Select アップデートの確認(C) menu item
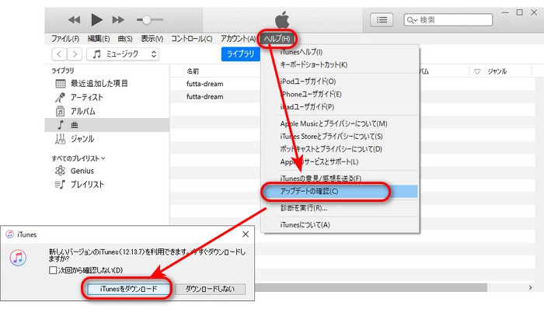 click(x=340, y=191)
